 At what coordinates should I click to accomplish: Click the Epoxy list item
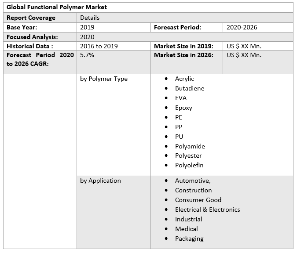183,108
